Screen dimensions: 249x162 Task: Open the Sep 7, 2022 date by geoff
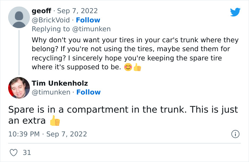tap(80, 11)
